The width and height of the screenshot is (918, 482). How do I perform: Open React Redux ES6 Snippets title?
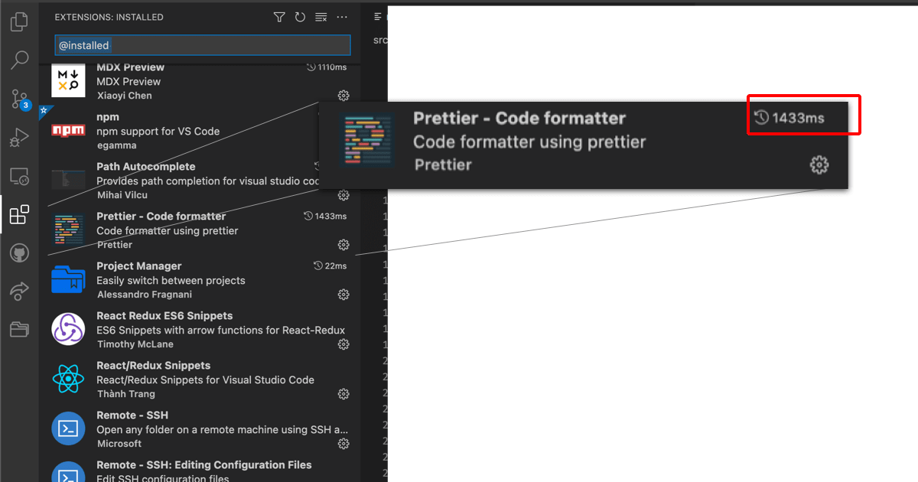click(164, 316)
